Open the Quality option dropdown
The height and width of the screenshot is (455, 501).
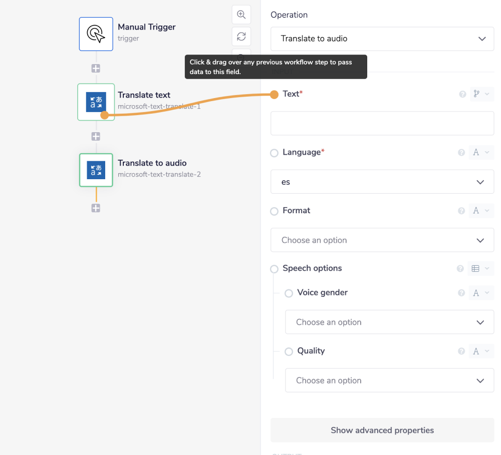coord(389,380)
